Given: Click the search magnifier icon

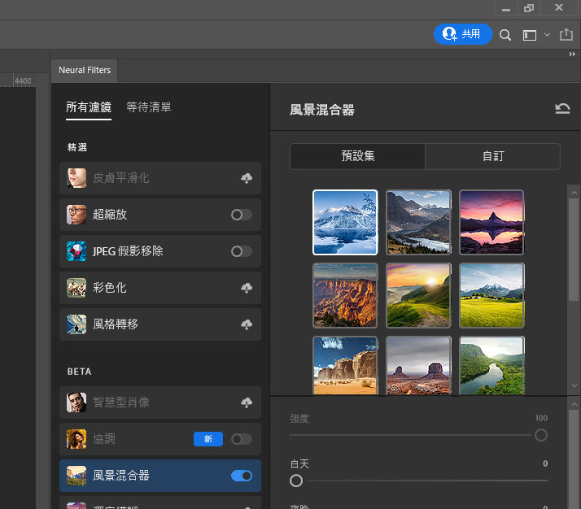Looking at the screenshot, I should point(505,35).
